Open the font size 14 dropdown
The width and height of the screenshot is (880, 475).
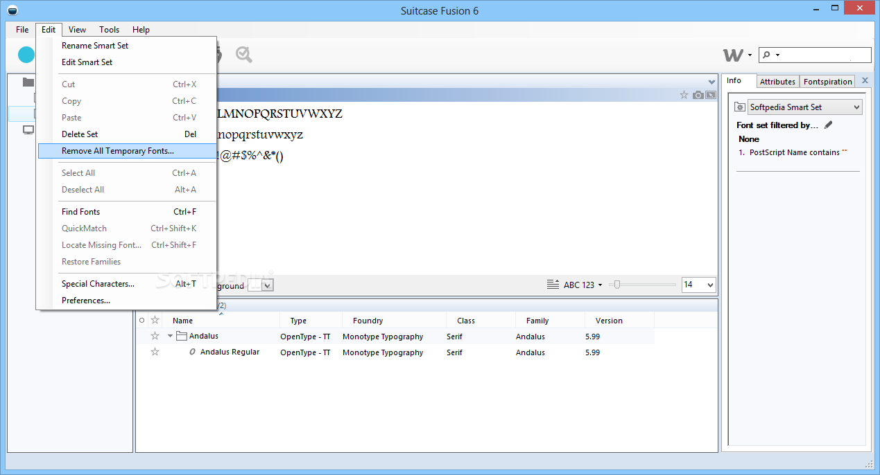[698, 285]
